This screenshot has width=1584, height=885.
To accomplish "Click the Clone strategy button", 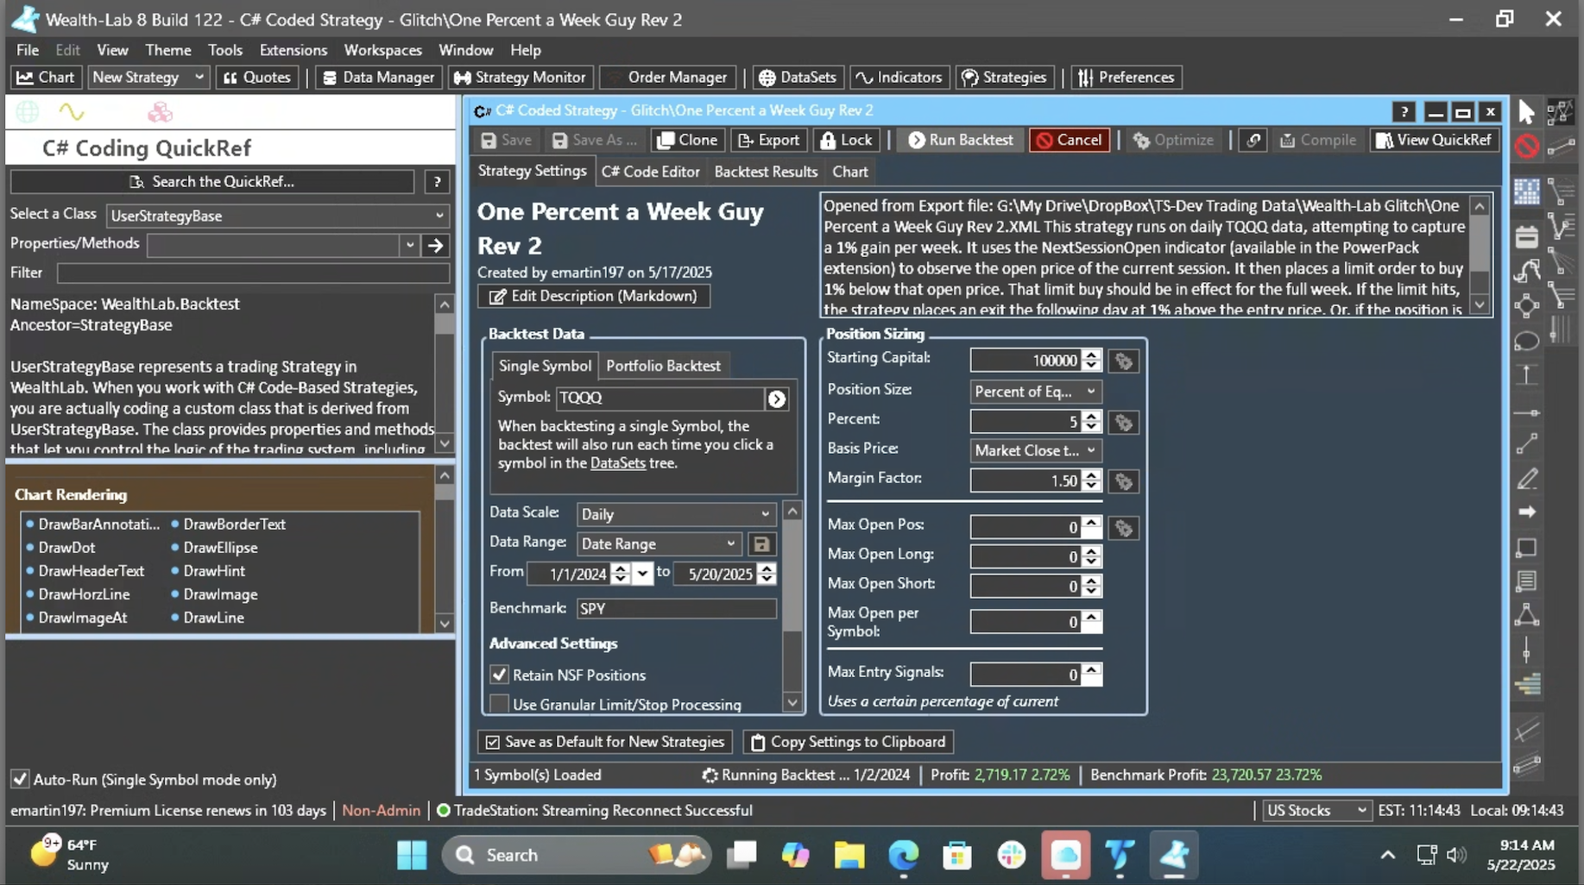I will pyautogui.click(x=687, y=140).
